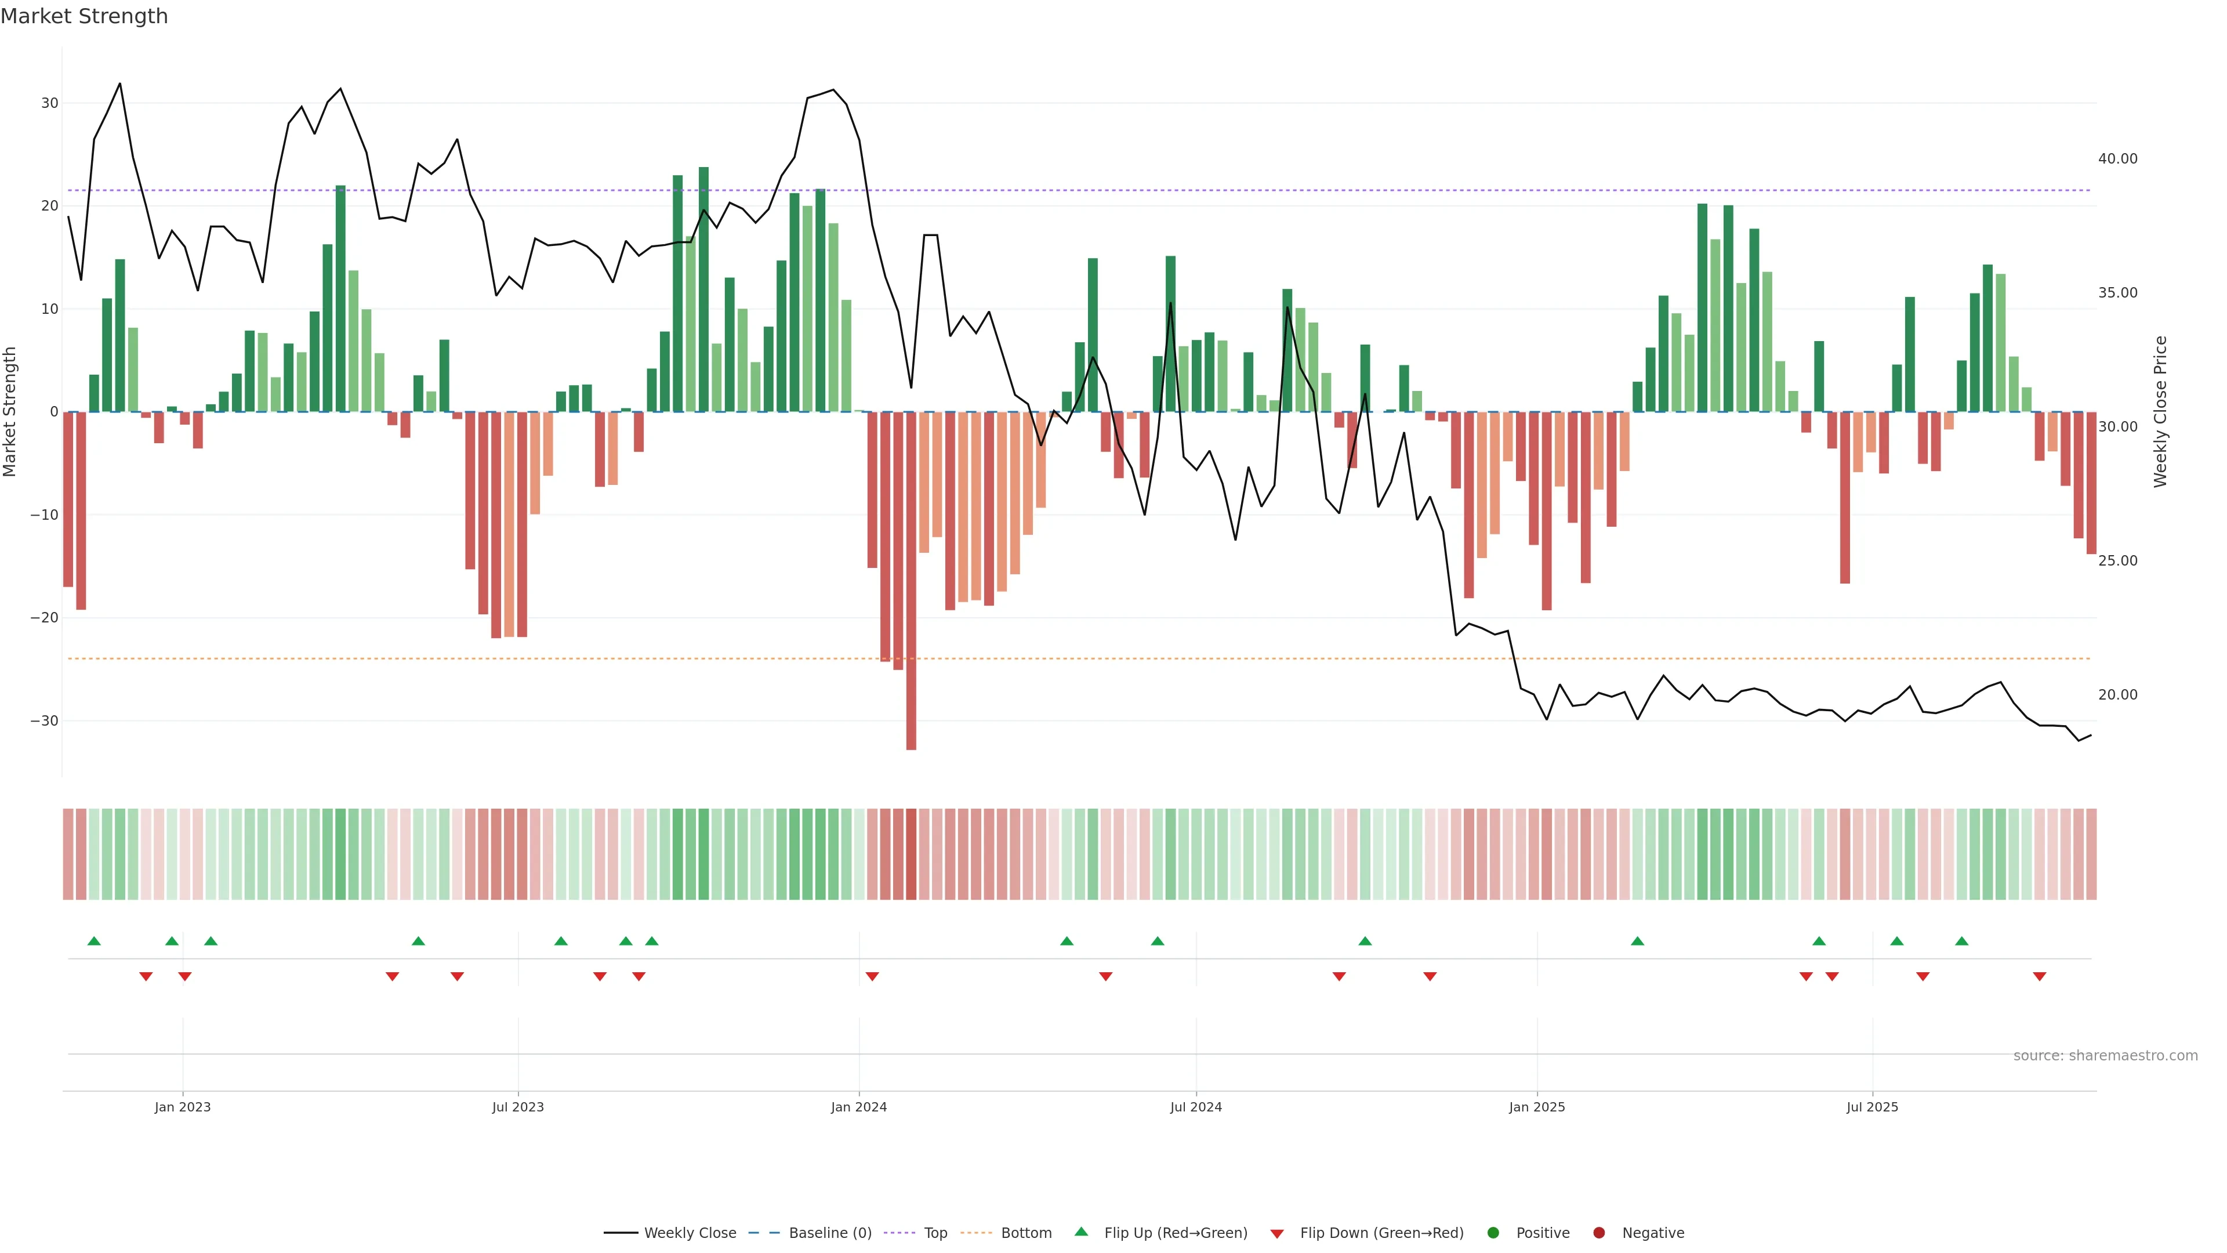Click the dark red Negative circle legend icon

pyautogui.click(x=1598, y=1233)
